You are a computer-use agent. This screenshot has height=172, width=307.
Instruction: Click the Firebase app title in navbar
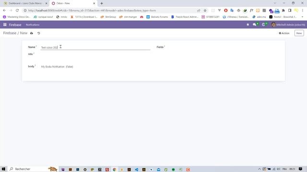pyautogui.click(x=15, y=25)
